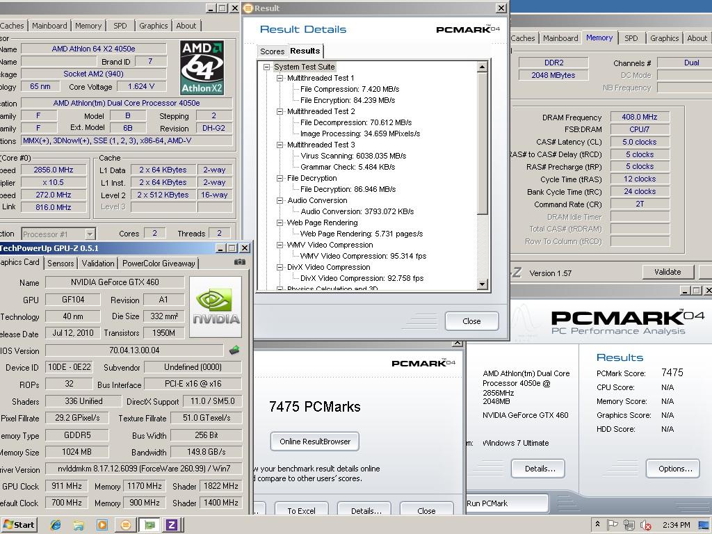Screen dimensions: 712x534
Task: Click the BIOS save chip icon in GPU-Z
Action: pos(234,350)
